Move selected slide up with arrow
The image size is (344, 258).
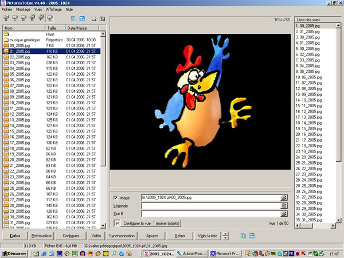pos(225,234)
